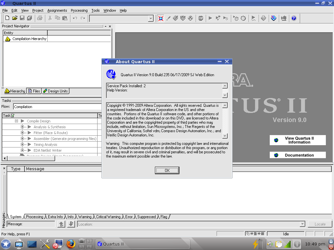Click the Save All icon
This screenshot has width=334, height=250.
pyautogui.click(x=30, y=18)
